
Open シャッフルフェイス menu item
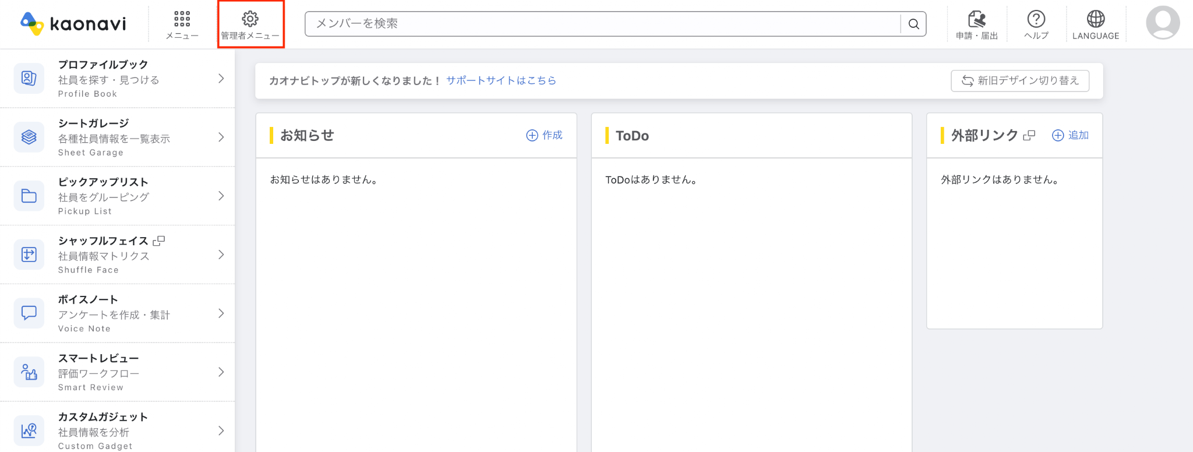pyautogui.click(x=117, y=255)
